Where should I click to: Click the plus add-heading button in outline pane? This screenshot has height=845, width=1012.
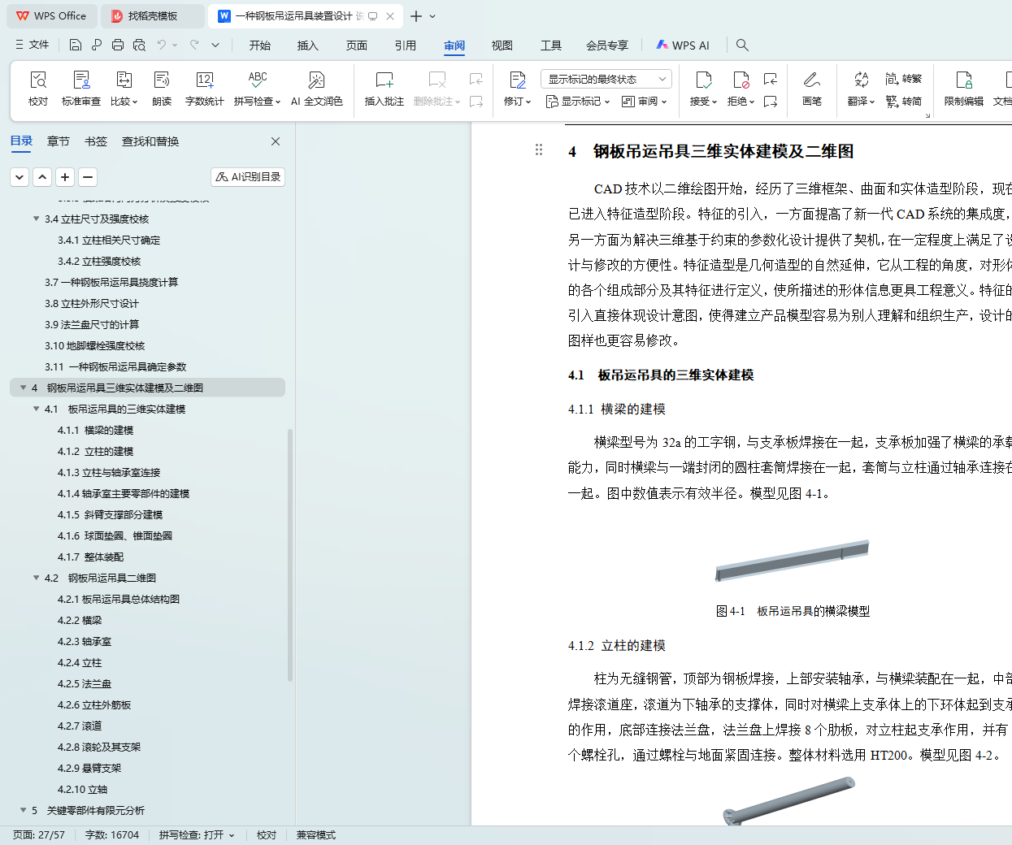(x=65, y=176)
